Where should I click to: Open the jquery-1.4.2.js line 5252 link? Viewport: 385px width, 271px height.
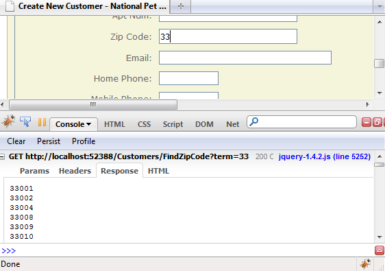[x=324, y=156]
